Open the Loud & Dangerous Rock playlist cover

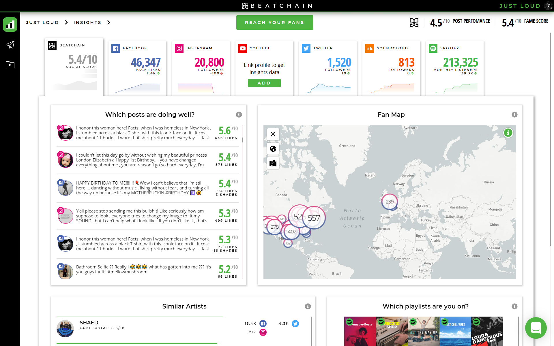click(x=487, y=331)
